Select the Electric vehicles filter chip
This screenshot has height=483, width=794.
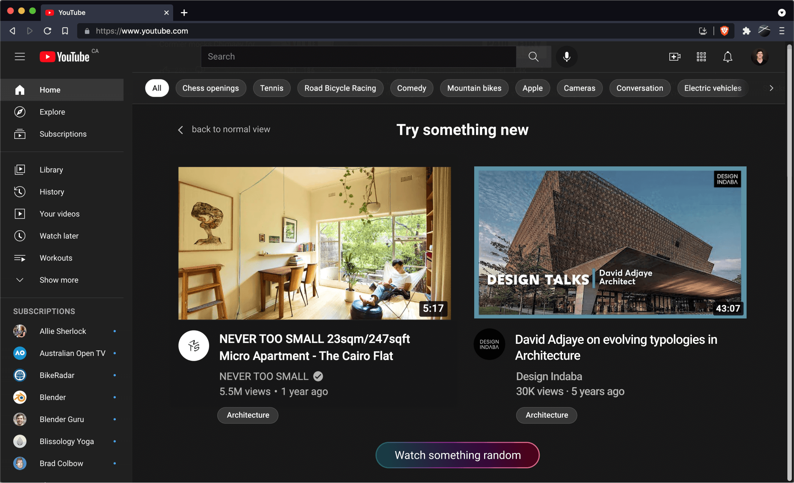712,88
